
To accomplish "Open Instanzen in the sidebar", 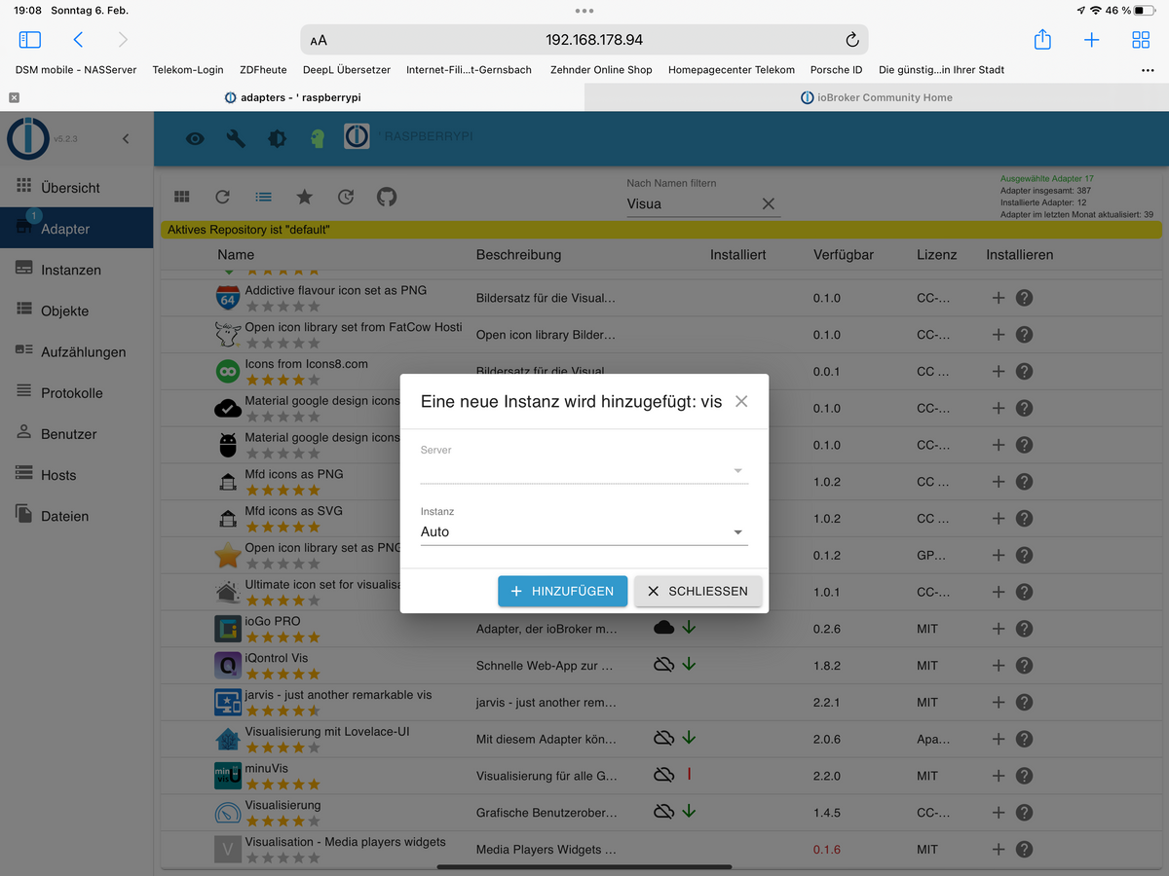I will [77, 270].
